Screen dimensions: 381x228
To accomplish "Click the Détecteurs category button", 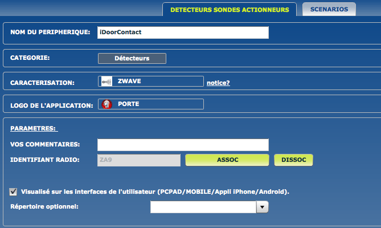I will pos(132,58).
